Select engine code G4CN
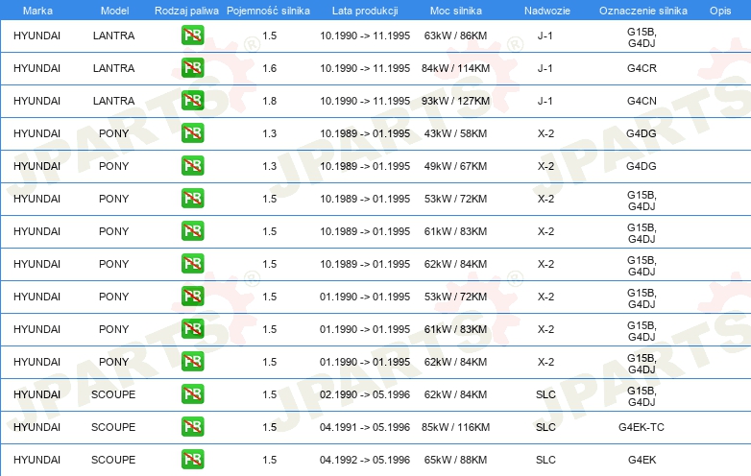The height and width of the screenshot is (476, 751). point(642,101)
